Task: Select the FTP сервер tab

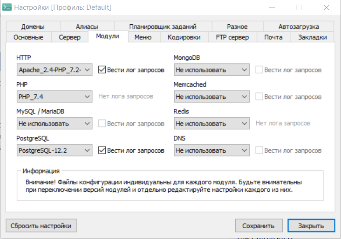Action: pyautogui.click(x=232, y=37)
